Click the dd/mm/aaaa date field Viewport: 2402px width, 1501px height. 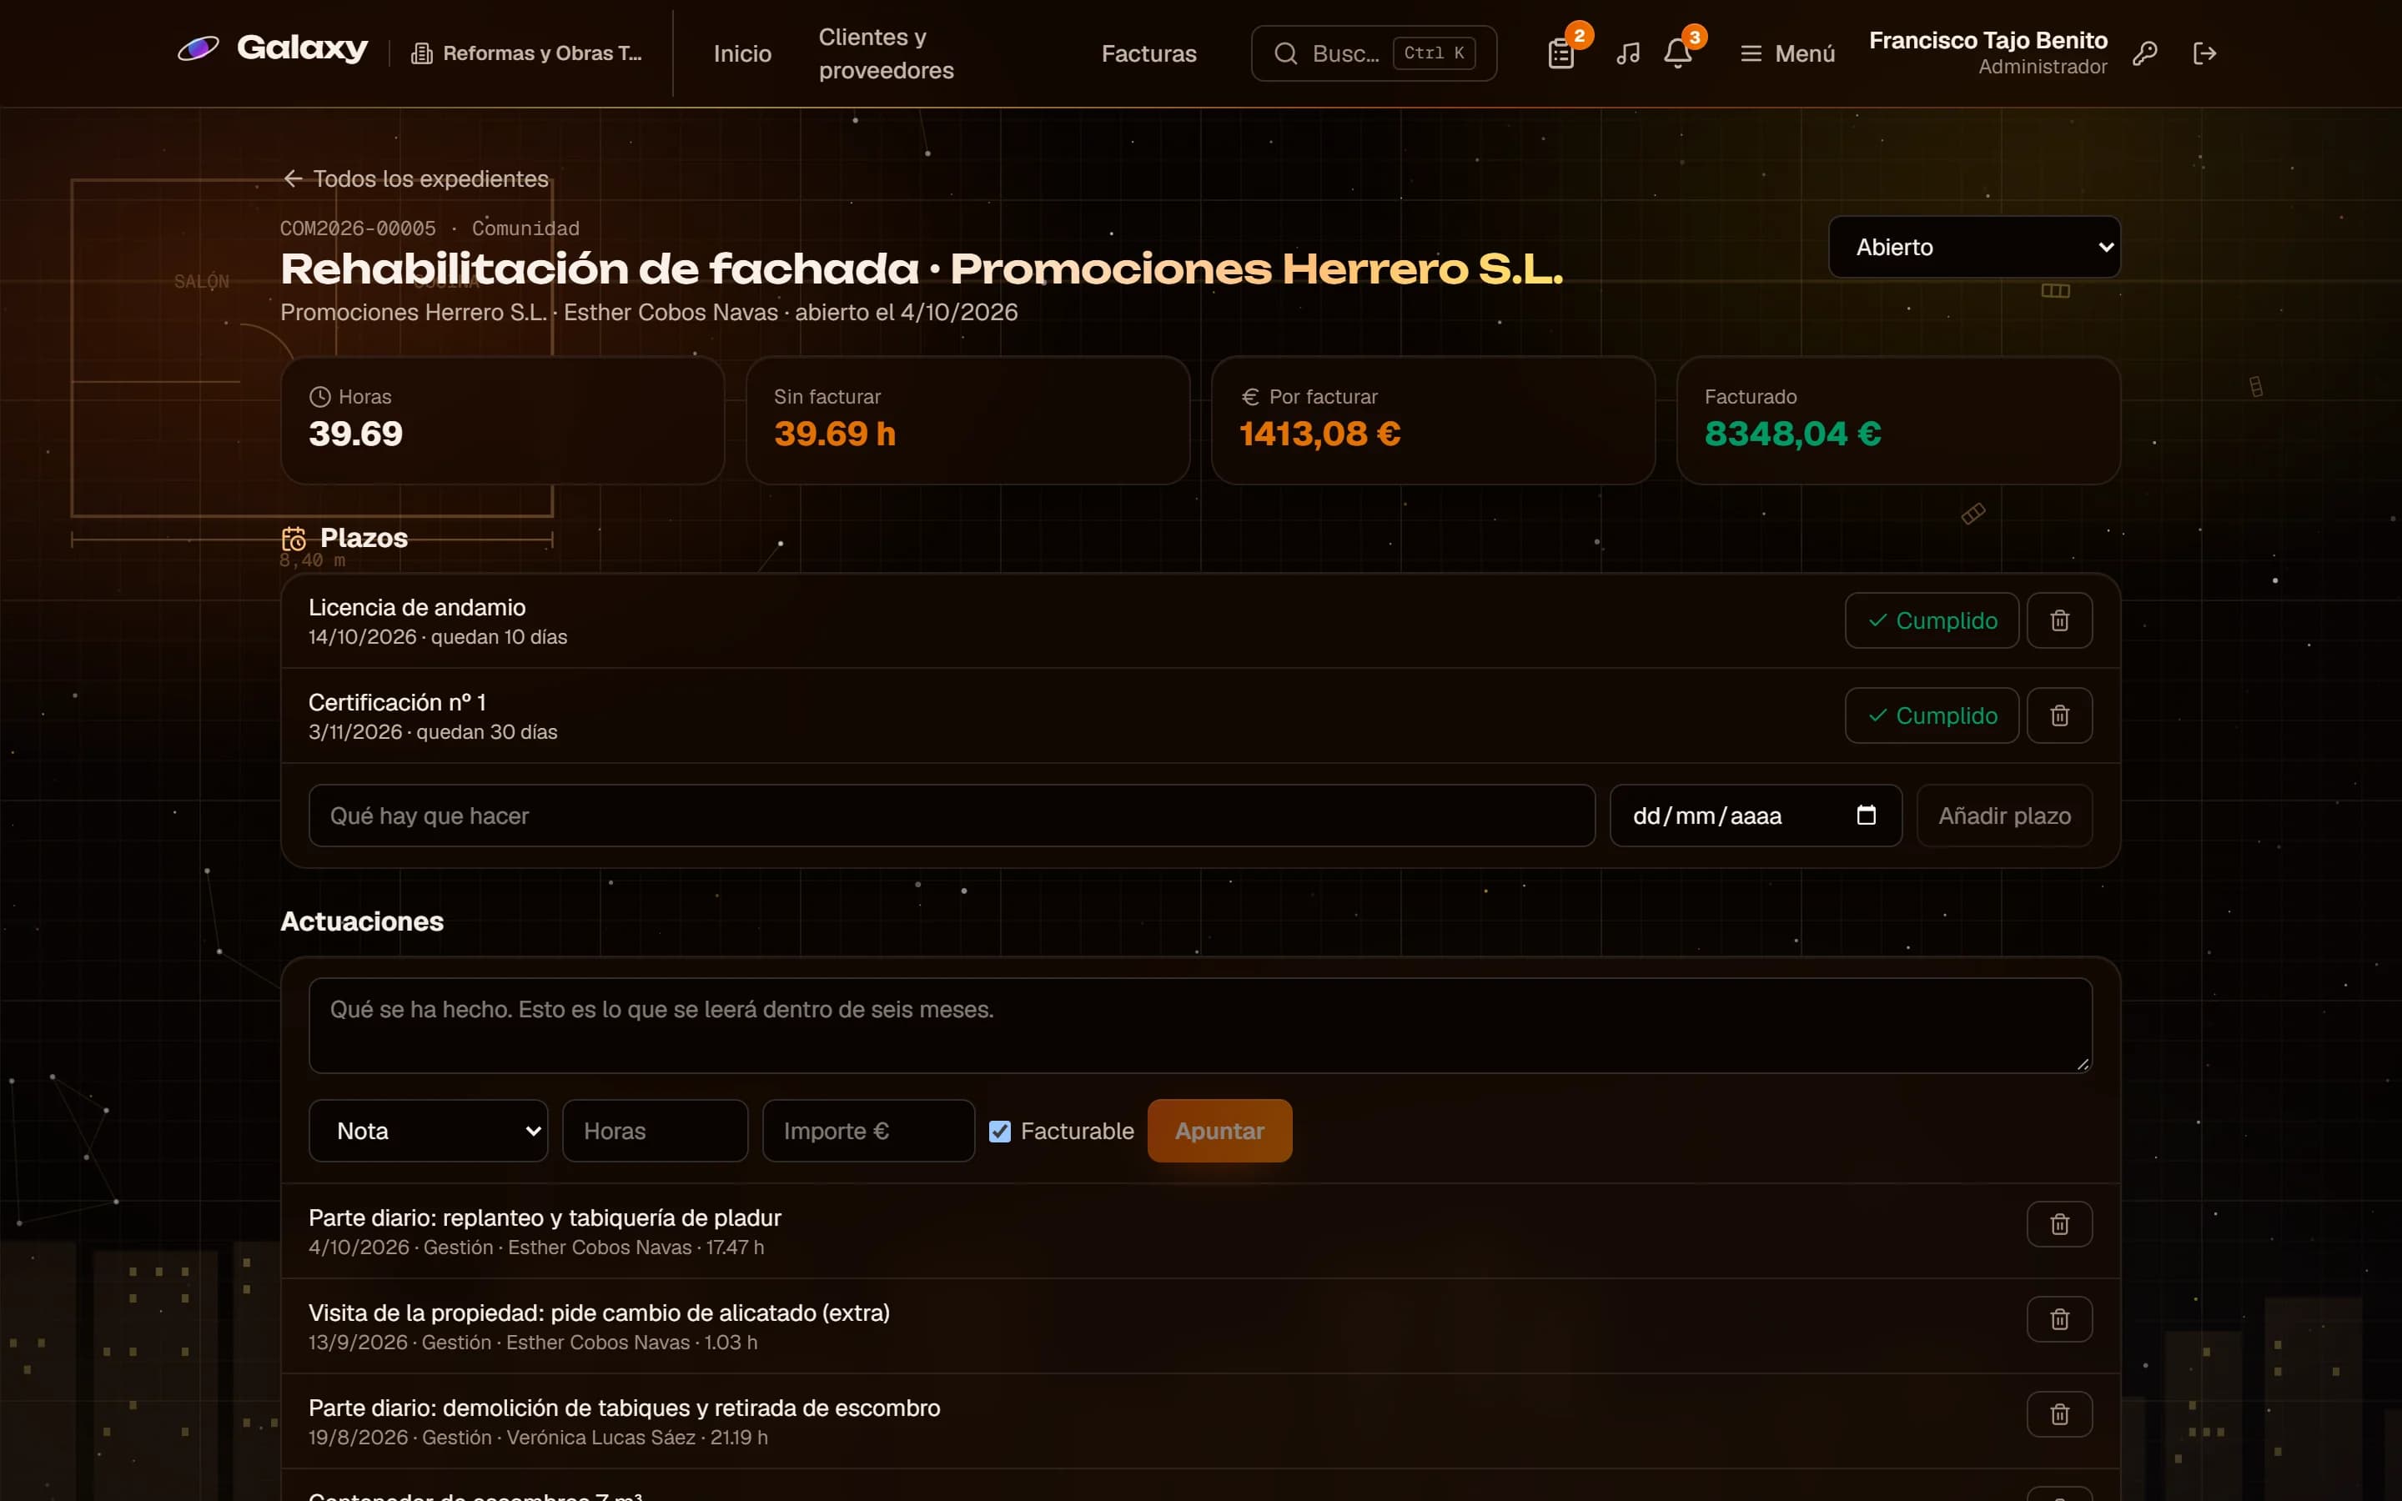click(1756, 815)
